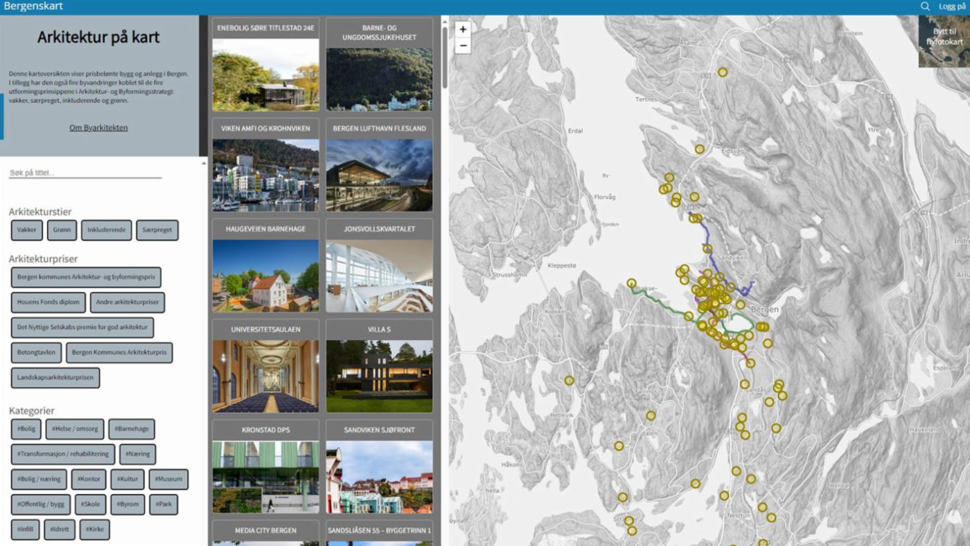Switch to aerial photo map (Bytt til flyfotokart)

(x=944, y=41)
